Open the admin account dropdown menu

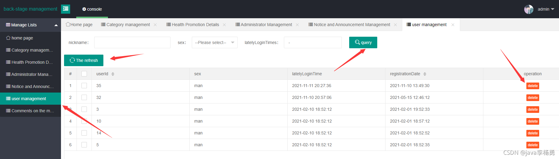(546, 9)
